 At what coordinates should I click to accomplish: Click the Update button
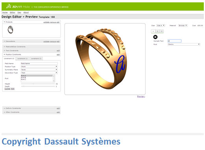7,89
